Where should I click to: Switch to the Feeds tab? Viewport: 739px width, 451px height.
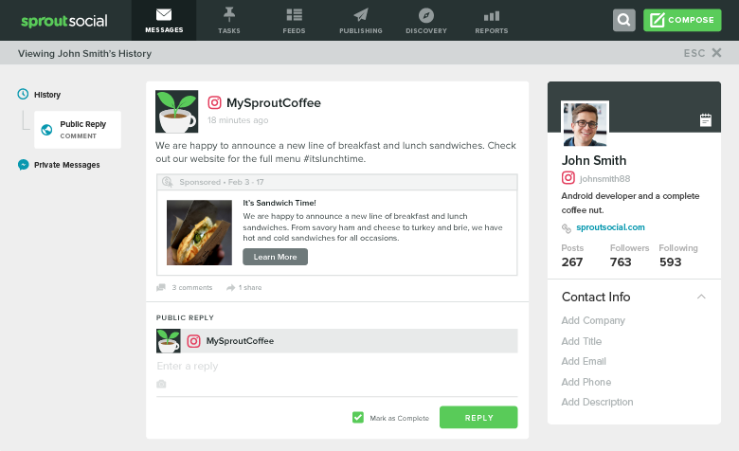[294, 20]
